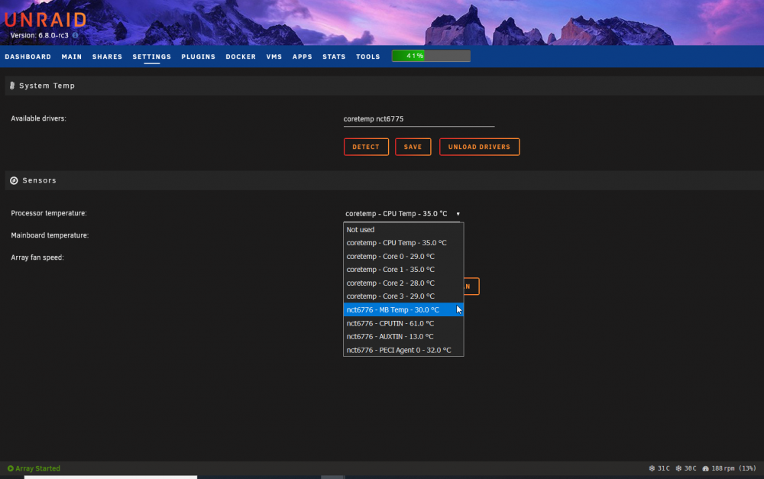The height and width of the screenshot is (479, 764).
Task: Click the version info icon
Action: (75, 36)
